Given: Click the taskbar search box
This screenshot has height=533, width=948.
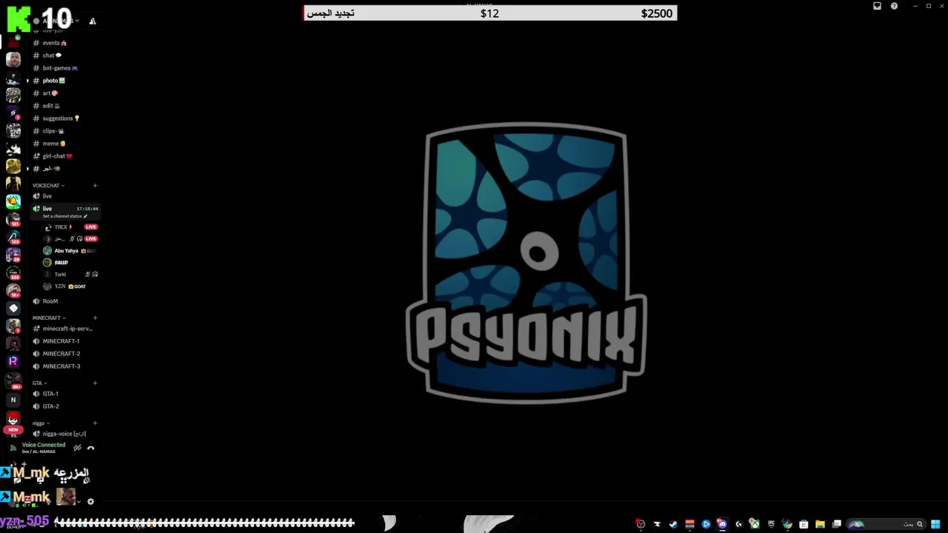Looking at the screenshot, I should click(x=887, y=524).
